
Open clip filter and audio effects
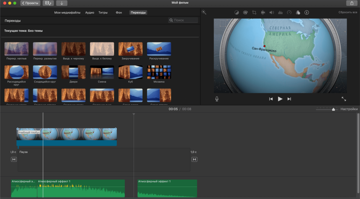tap(298, 13)
